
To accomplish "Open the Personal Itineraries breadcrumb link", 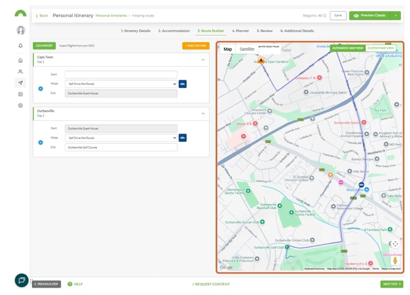I will click(111, 16).
